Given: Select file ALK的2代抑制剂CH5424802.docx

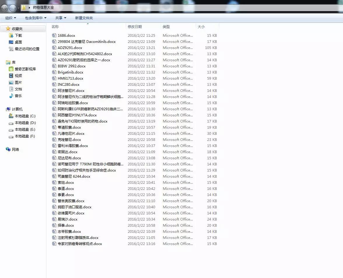Looking at the screenshot, I should 85,54.
